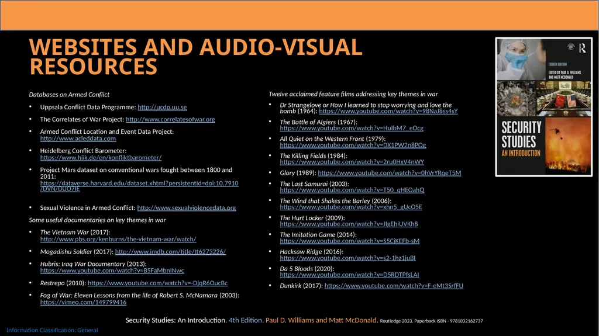Click 'Twelve acclaimed feature films' heading
This screenshot has height=336, width=599.
(x=353, y=94)
